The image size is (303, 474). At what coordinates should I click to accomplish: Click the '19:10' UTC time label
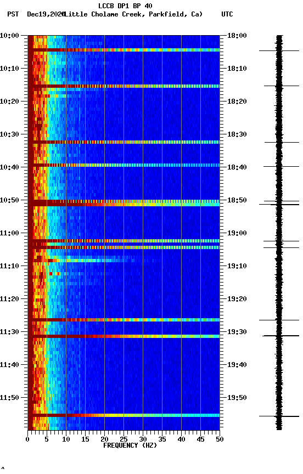coord(237,266)
